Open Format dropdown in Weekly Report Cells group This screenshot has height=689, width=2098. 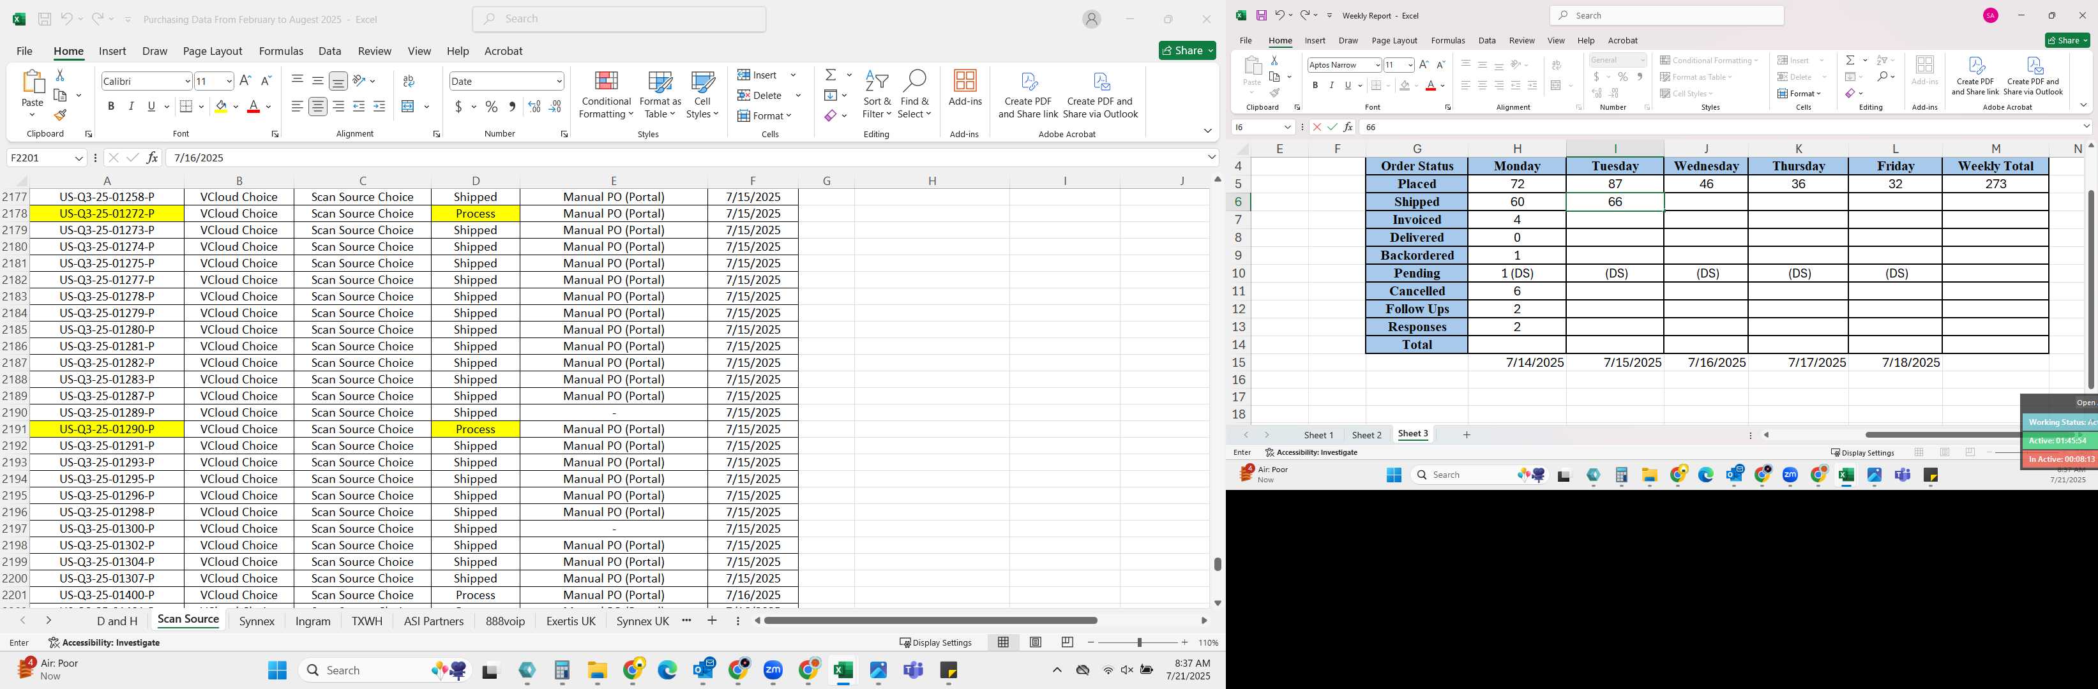[1799, 94]
